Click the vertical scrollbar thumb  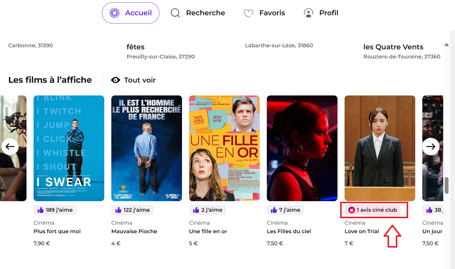[x=446, y=185]
